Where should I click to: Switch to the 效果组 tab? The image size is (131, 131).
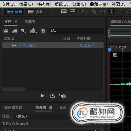tap(41, 107)
